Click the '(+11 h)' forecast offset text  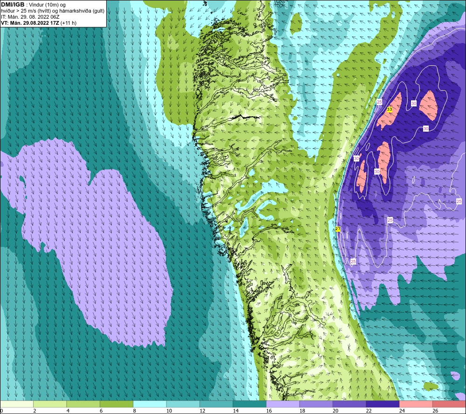point(69,23)
